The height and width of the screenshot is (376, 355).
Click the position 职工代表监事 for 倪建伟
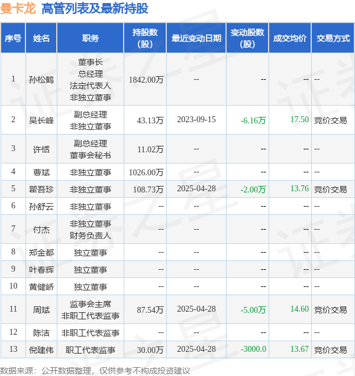91,350
